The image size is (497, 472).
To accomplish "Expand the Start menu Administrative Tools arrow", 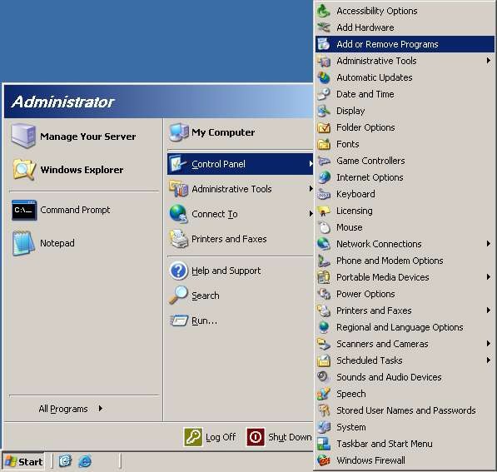I will coord(311,189).
